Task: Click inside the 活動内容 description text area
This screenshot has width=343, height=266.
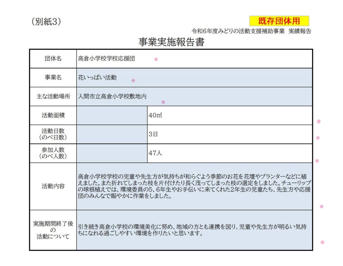Action: click(x=194, y=186)
